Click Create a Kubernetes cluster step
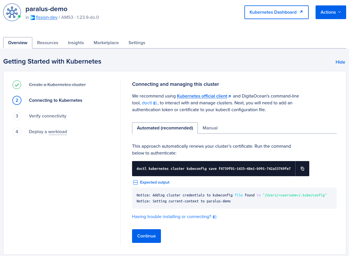 [57, 85]
